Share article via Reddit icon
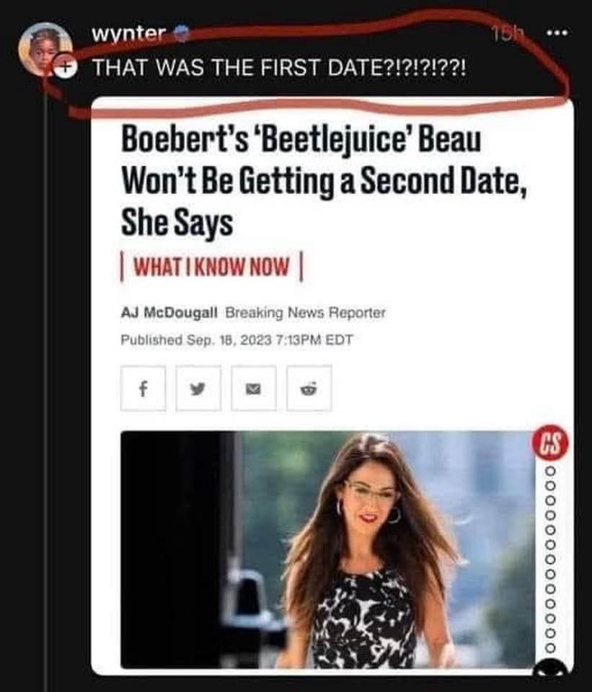592x692 pixels. (x=309, y=389)
